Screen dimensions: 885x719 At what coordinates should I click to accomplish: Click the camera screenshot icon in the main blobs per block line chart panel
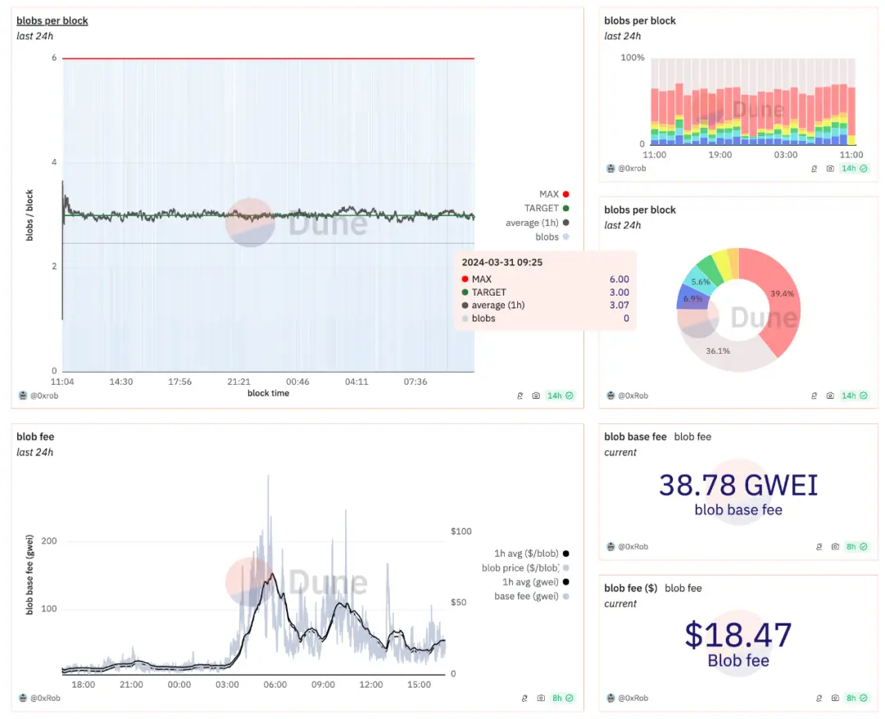[536, 396]
